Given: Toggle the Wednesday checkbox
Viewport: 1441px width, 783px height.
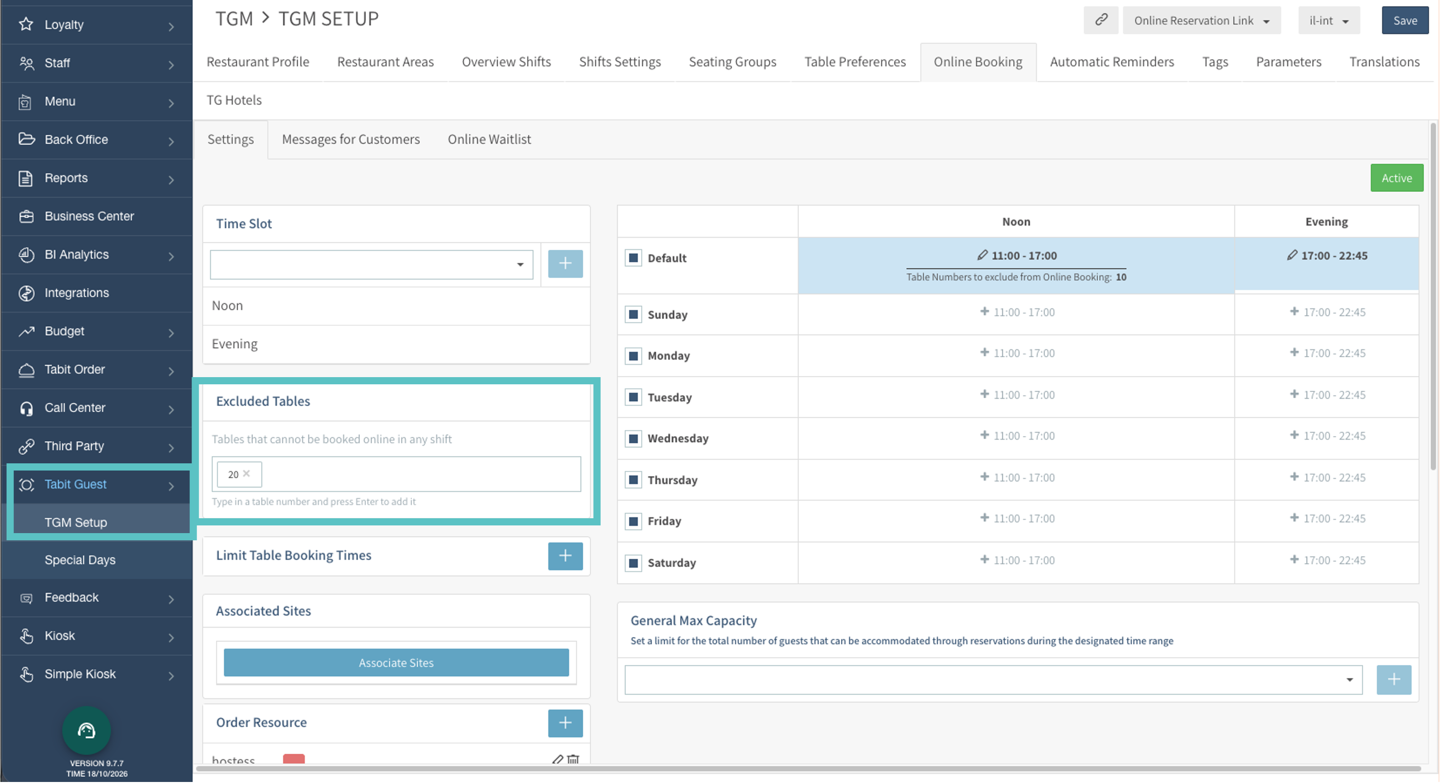Looking at the screenshot, I should 633,438.
